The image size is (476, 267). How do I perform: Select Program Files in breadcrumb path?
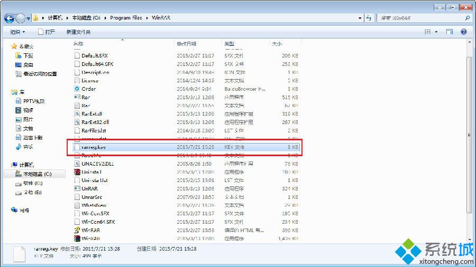pyautogui.click(x=126, y=18)
